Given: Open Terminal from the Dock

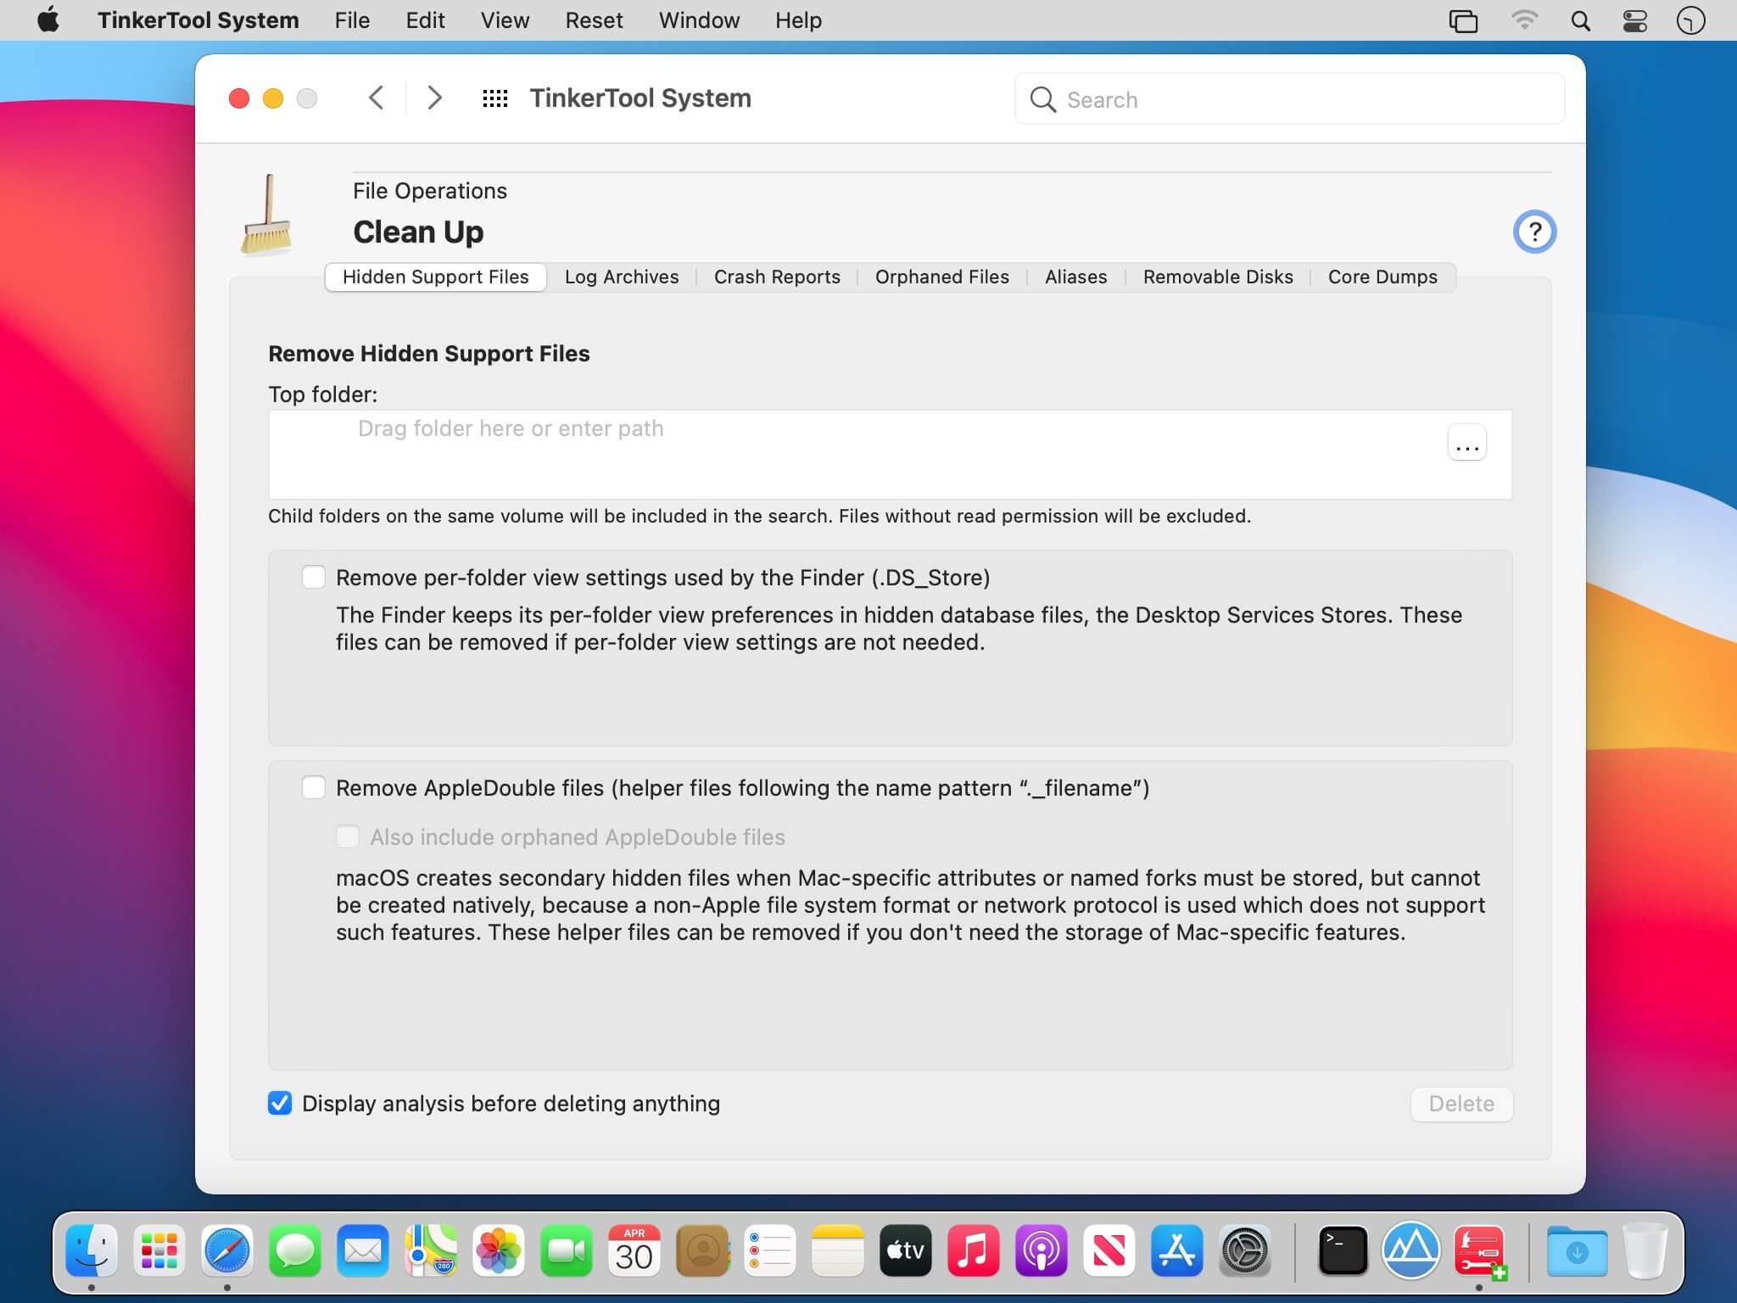Looking at the screenshot, I should (x=1343, y=1250).
